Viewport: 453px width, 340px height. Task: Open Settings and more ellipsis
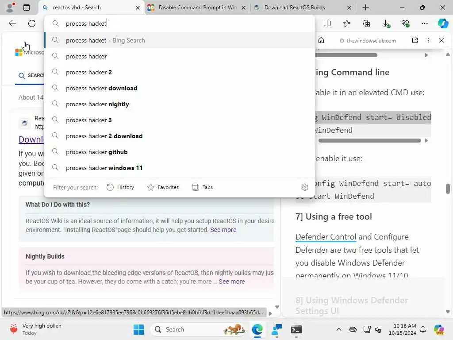[424, 23]
